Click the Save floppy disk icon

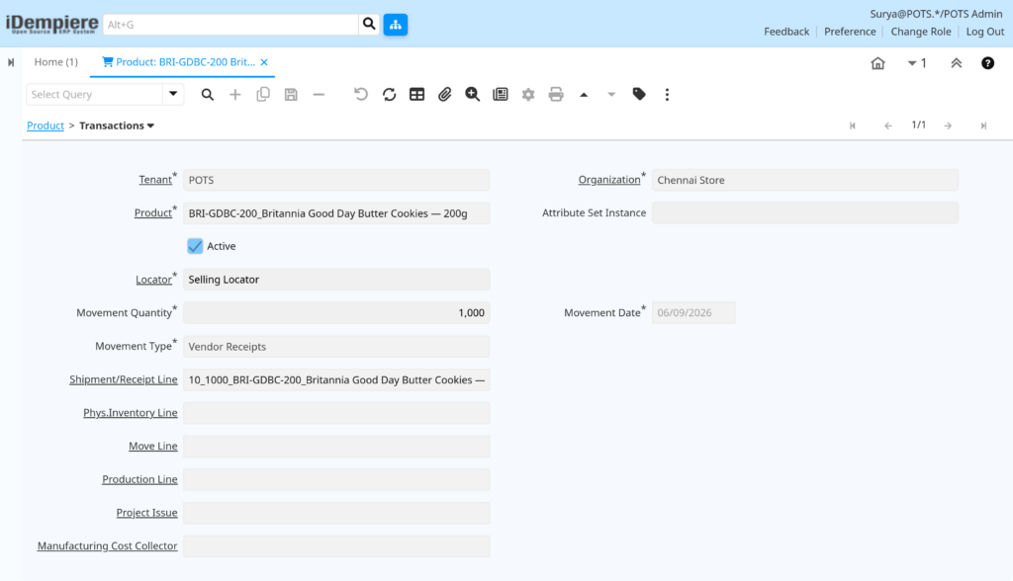[x=291, y=94]
